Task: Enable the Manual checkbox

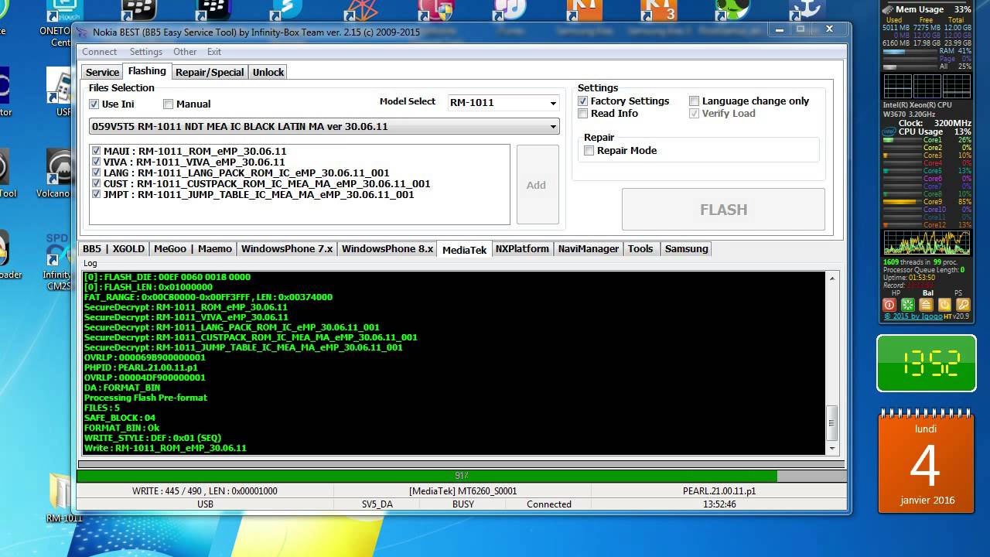Action: (x=168, y=104)
